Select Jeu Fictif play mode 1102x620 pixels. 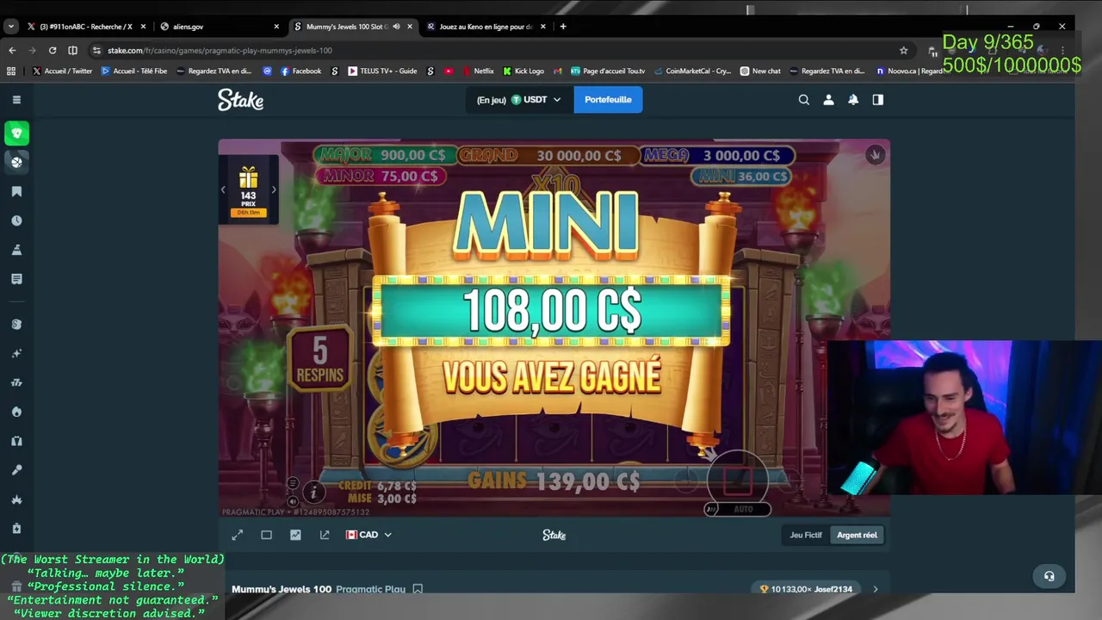(806, 535)
